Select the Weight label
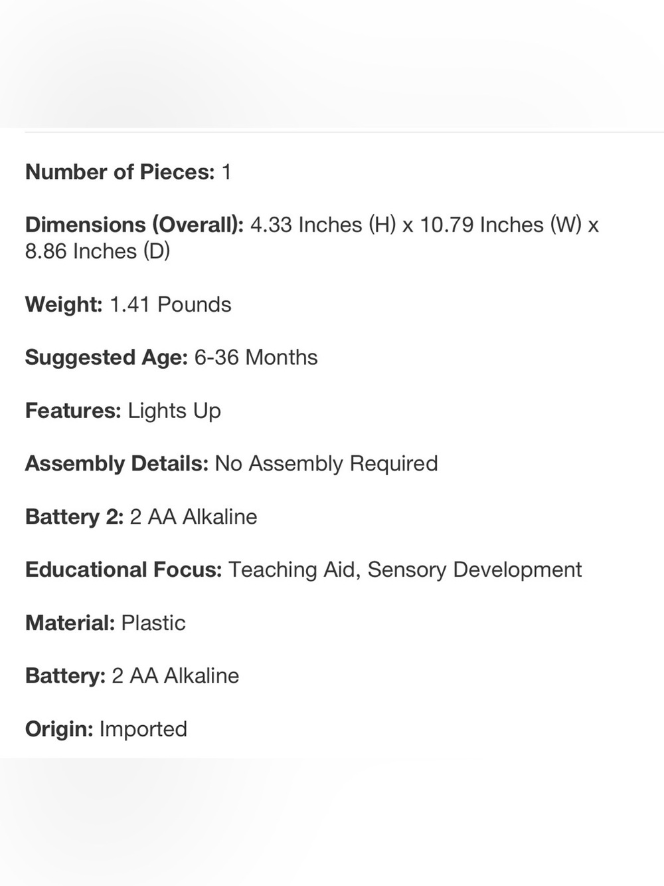This screenshot has height=886, width=664. click(x=64, y=304)
